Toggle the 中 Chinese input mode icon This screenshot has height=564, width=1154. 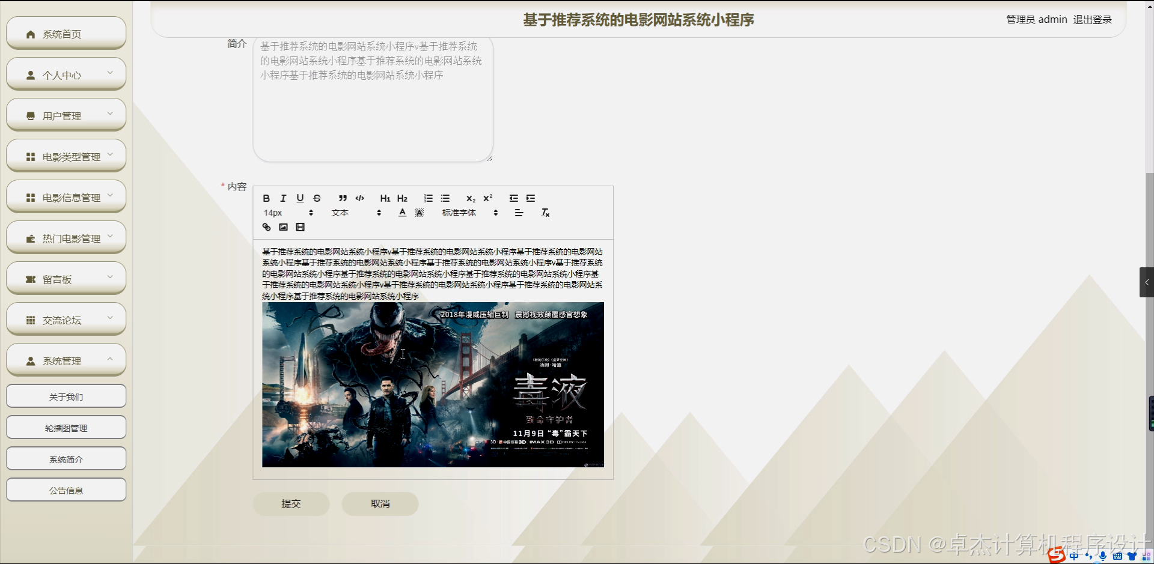1074,556
